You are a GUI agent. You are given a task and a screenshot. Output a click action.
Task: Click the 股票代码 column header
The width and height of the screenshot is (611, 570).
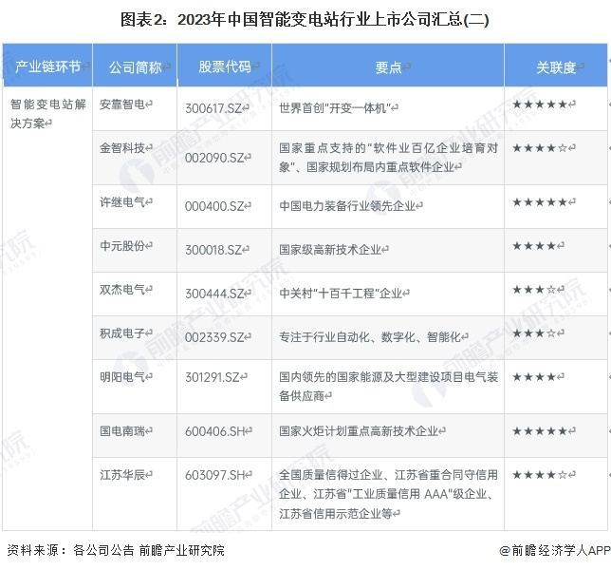click(x=225, y=66)
